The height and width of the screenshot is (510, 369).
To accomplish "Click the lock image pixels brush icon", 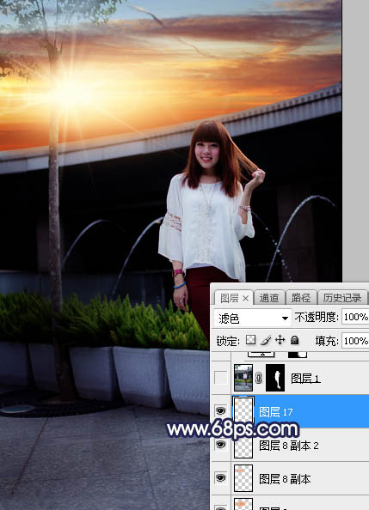I will click(266, 340).
